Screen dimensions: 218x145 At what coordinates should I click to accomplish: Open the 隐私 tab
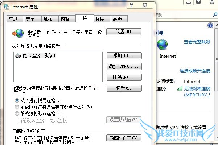point(50,19)
